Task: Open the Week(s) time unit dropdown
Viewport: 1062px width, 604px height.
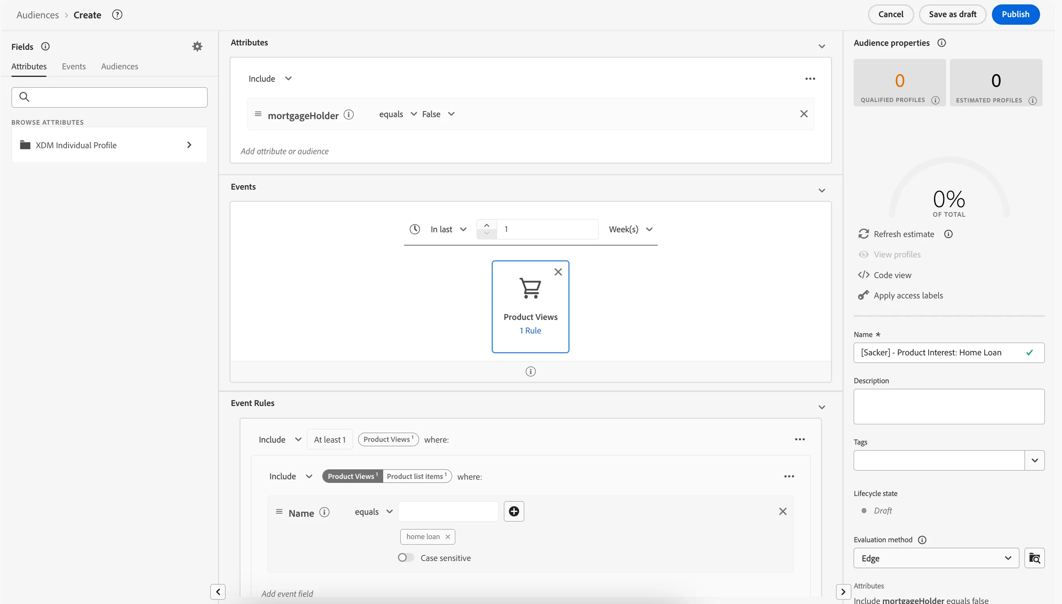Action: coord(631,229)
